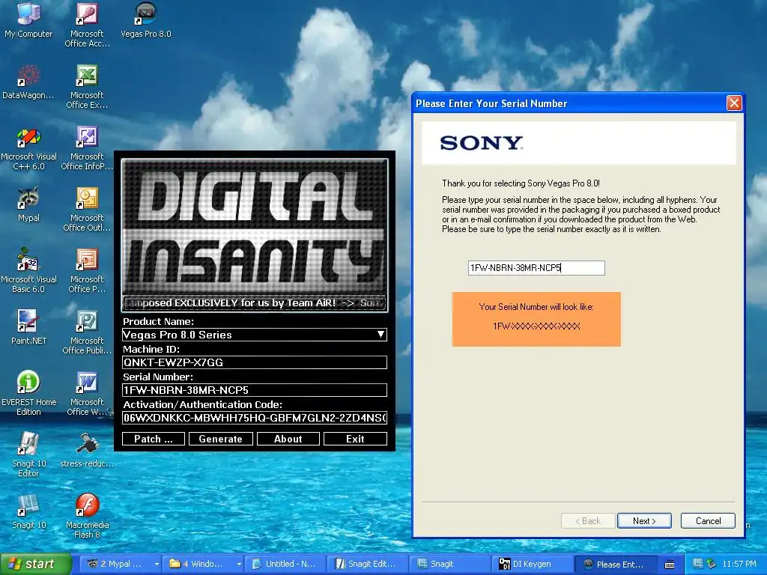The image size is (767, 575).
Task: Click the Generate button in the keygen
Action: pyautogui.click(x=221, y=439)
